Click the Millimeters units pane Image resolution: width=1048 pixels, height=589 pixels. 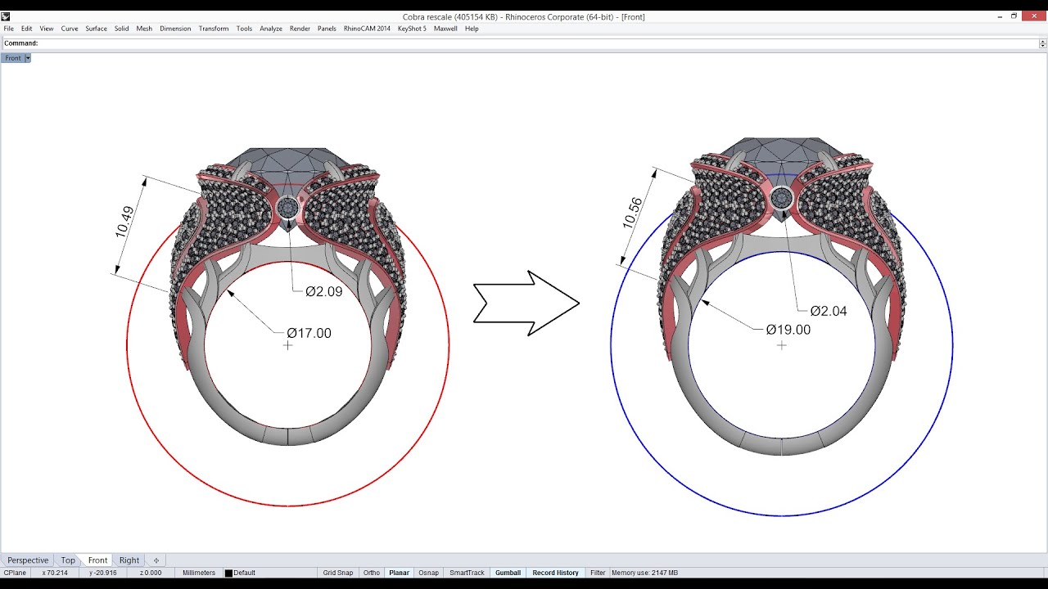199,573
